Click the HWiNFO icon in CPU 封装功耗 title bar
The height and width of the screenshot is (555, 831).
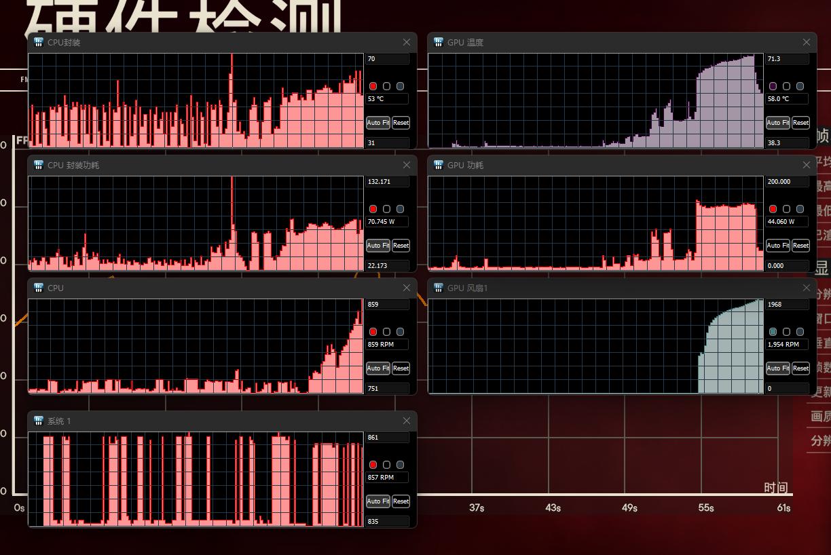tap(39, 165)
